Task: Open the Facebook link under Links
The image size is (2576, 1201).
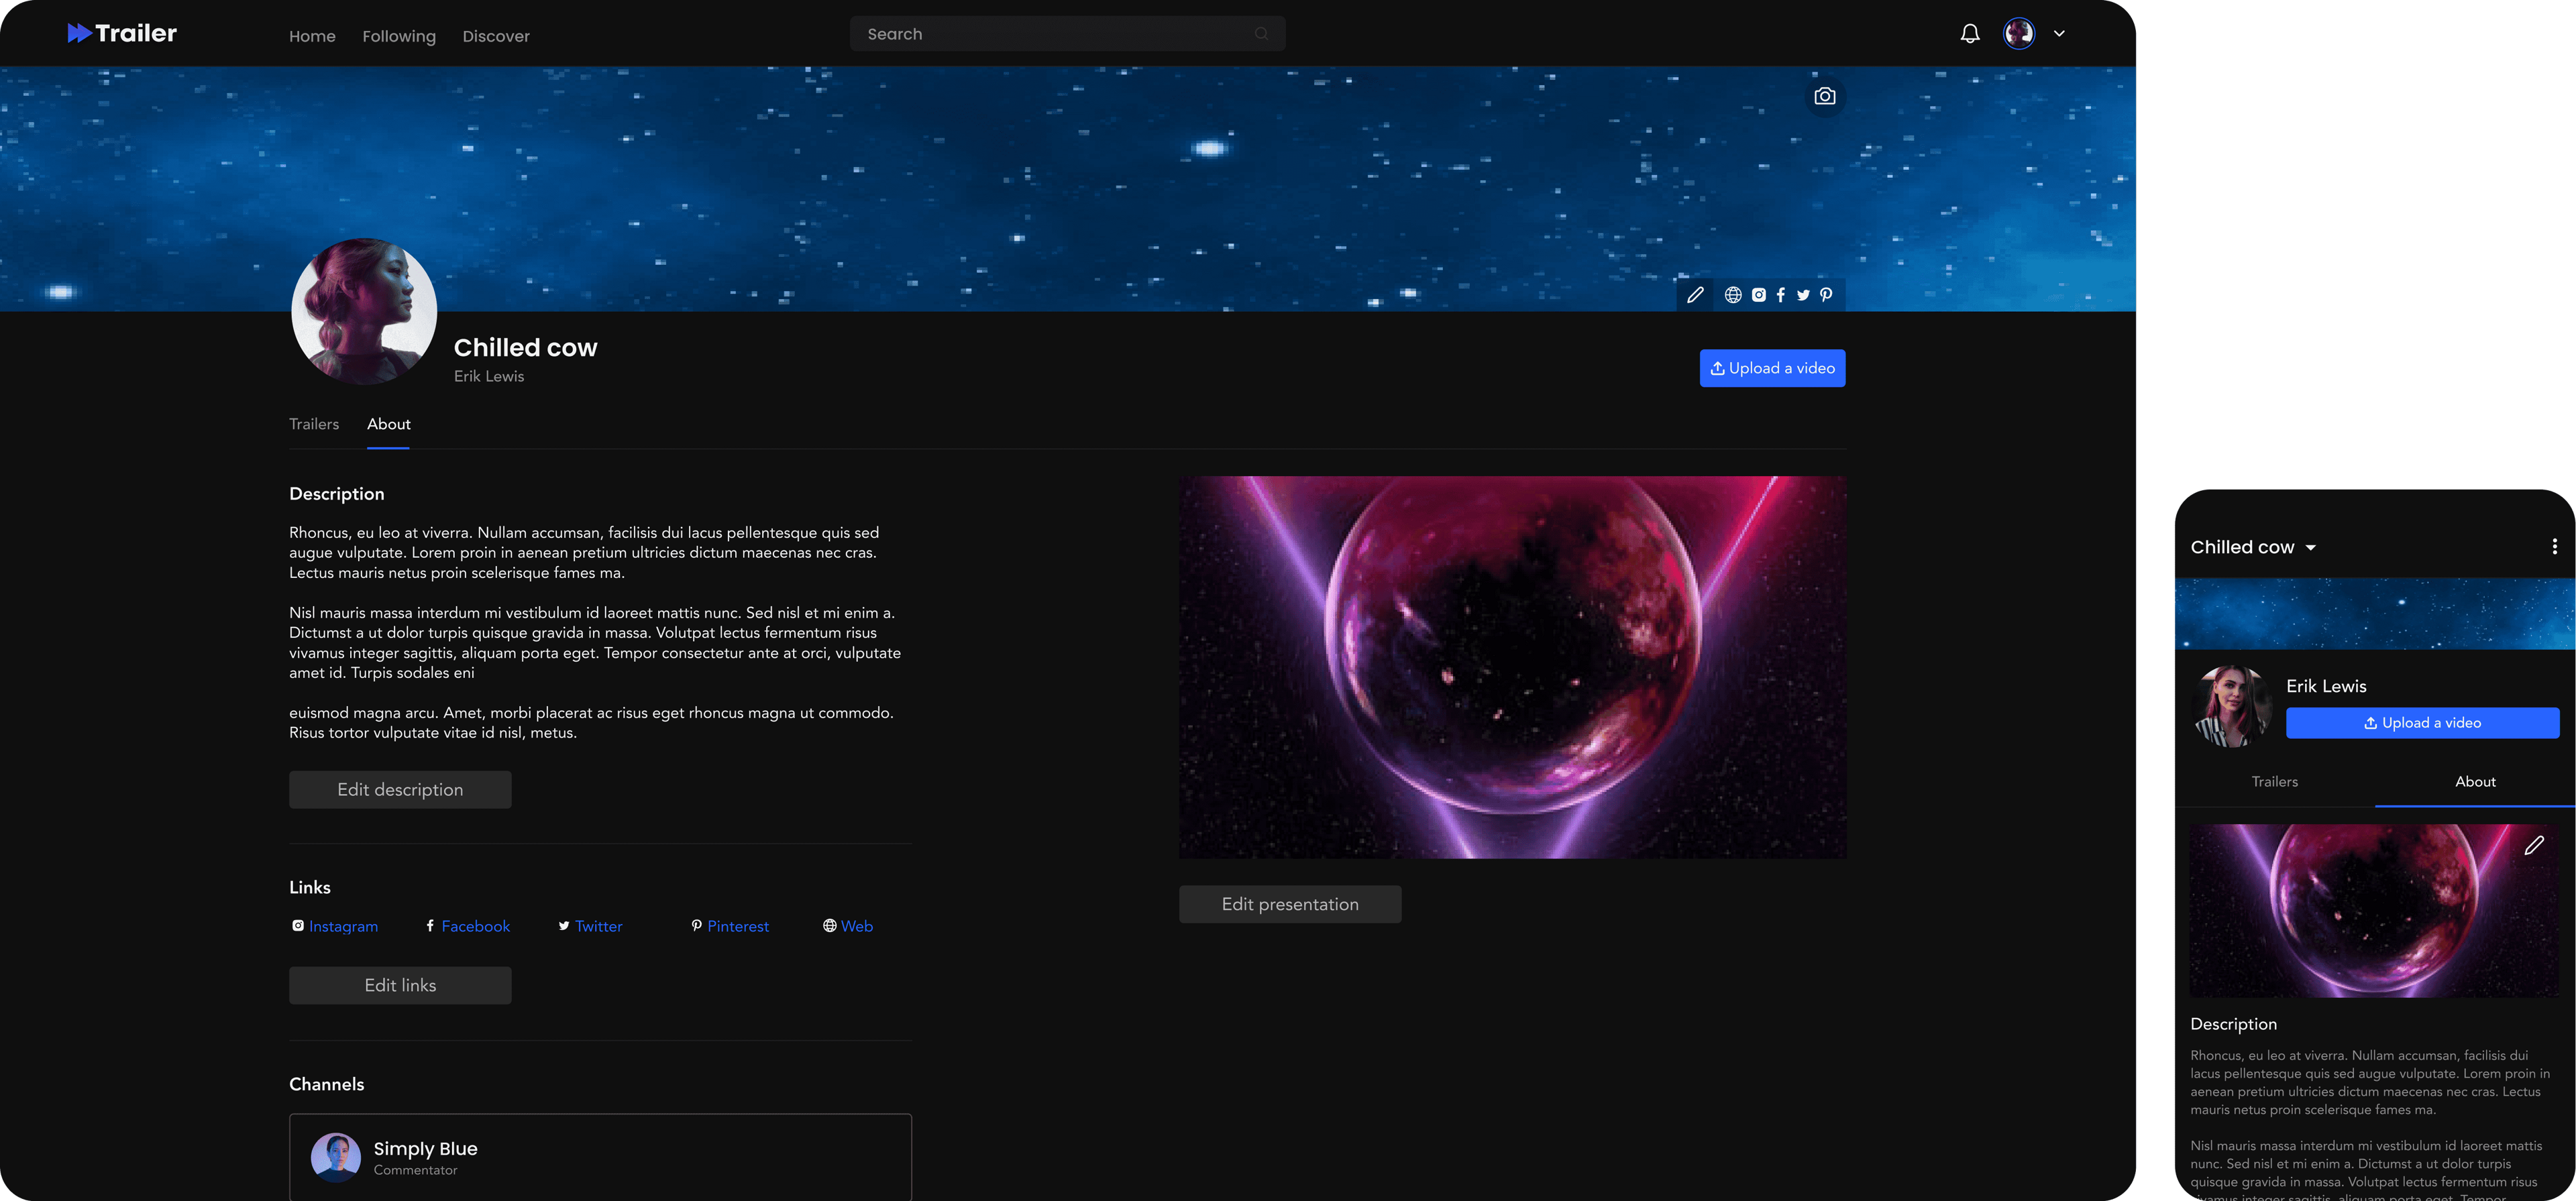Action: [467, 926]
